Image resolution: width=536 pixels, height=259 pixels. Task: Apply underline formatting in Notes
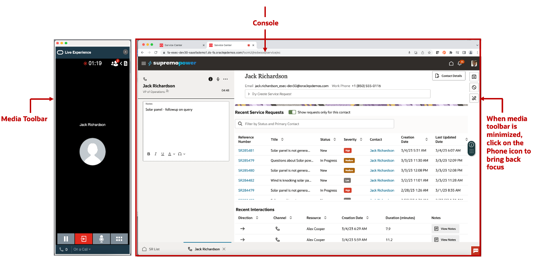[x=162, y=154]
